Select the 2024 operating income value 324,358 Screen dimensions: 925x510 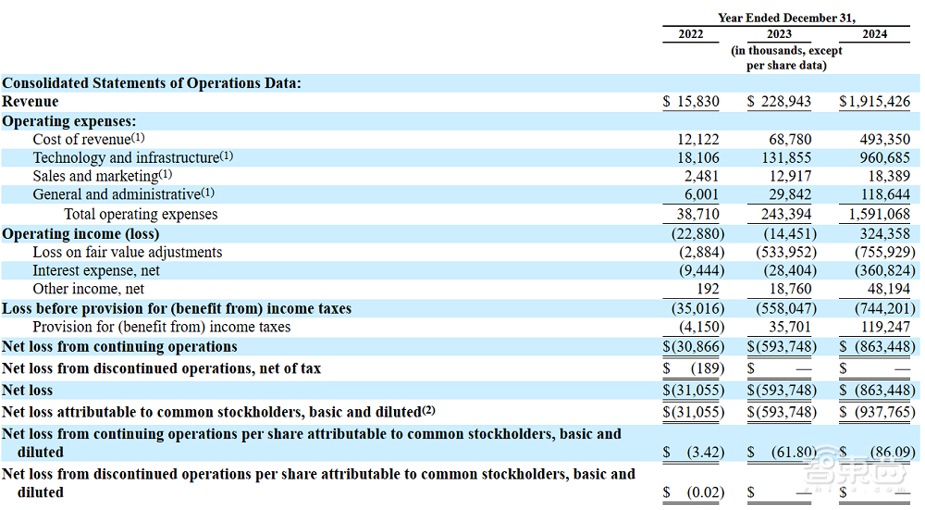882,233
